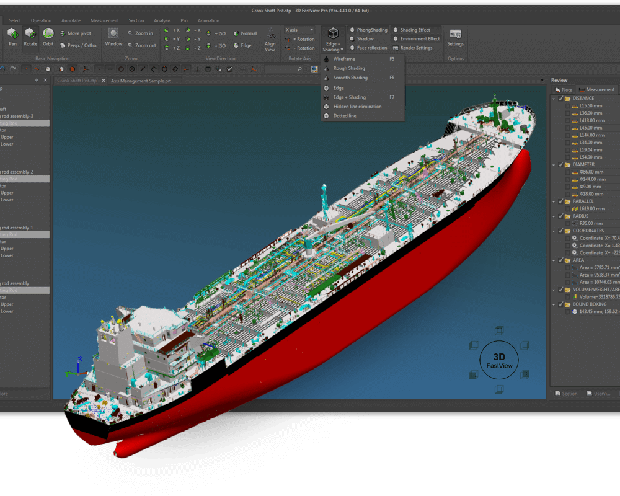
Task: Click the Move pivot option
Action: (76, 33)
